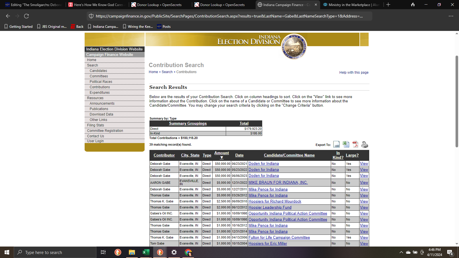Open Expenditures in the sidebar menu

click(100, 93)
